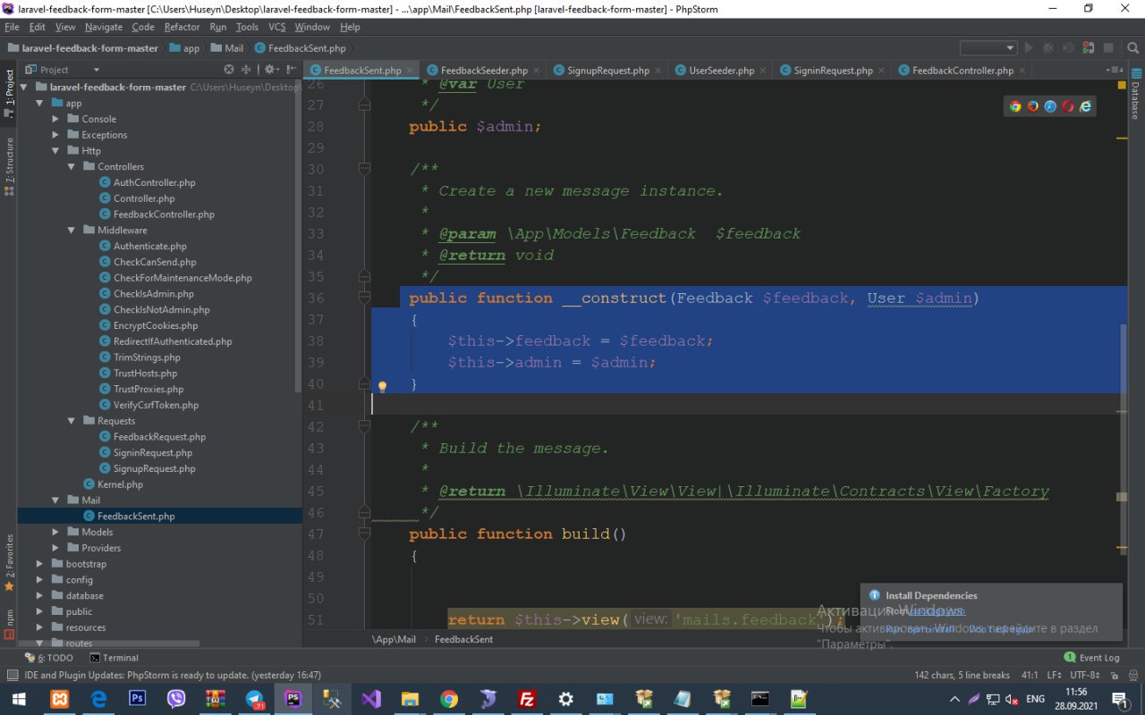Toggle the Terminal tool window
The width and height of the screenshot is (1145, 715).
pos(113,658)
